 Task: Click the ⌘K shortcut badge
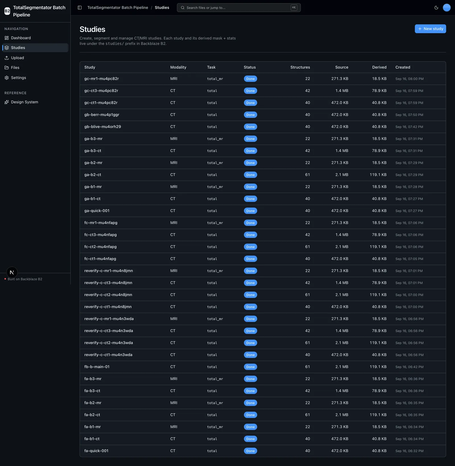(x=294, y=8)
